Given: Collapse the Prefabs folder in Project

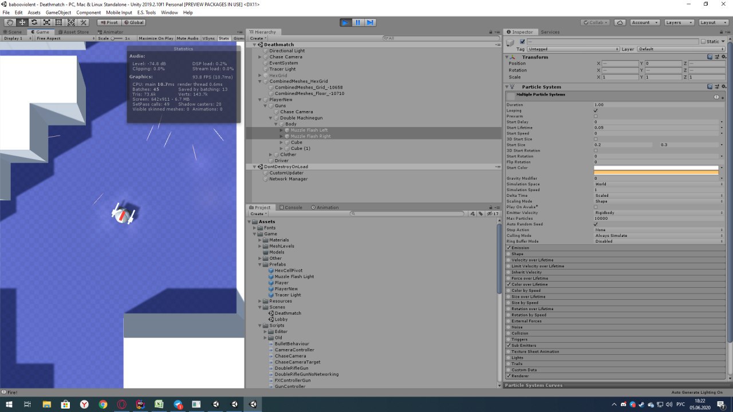Looking at the screenshot, I should 260,264.
